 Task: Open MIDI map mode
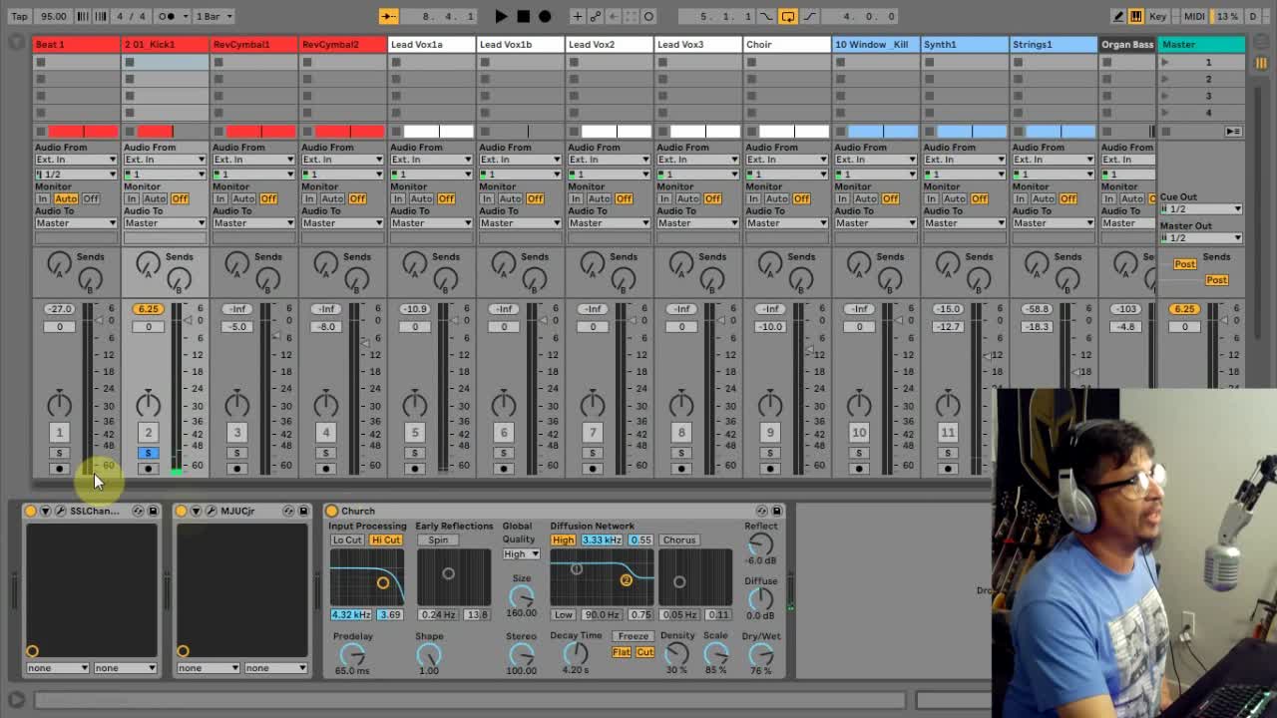coord(1194,16)
